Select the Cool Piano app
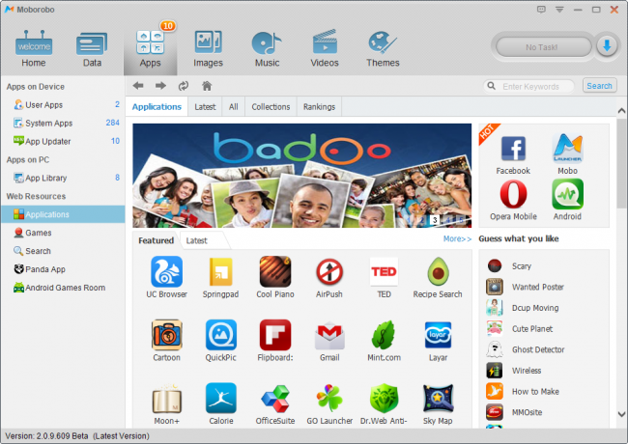The width and height of the screenshot is (628, 444). point(275,277)
